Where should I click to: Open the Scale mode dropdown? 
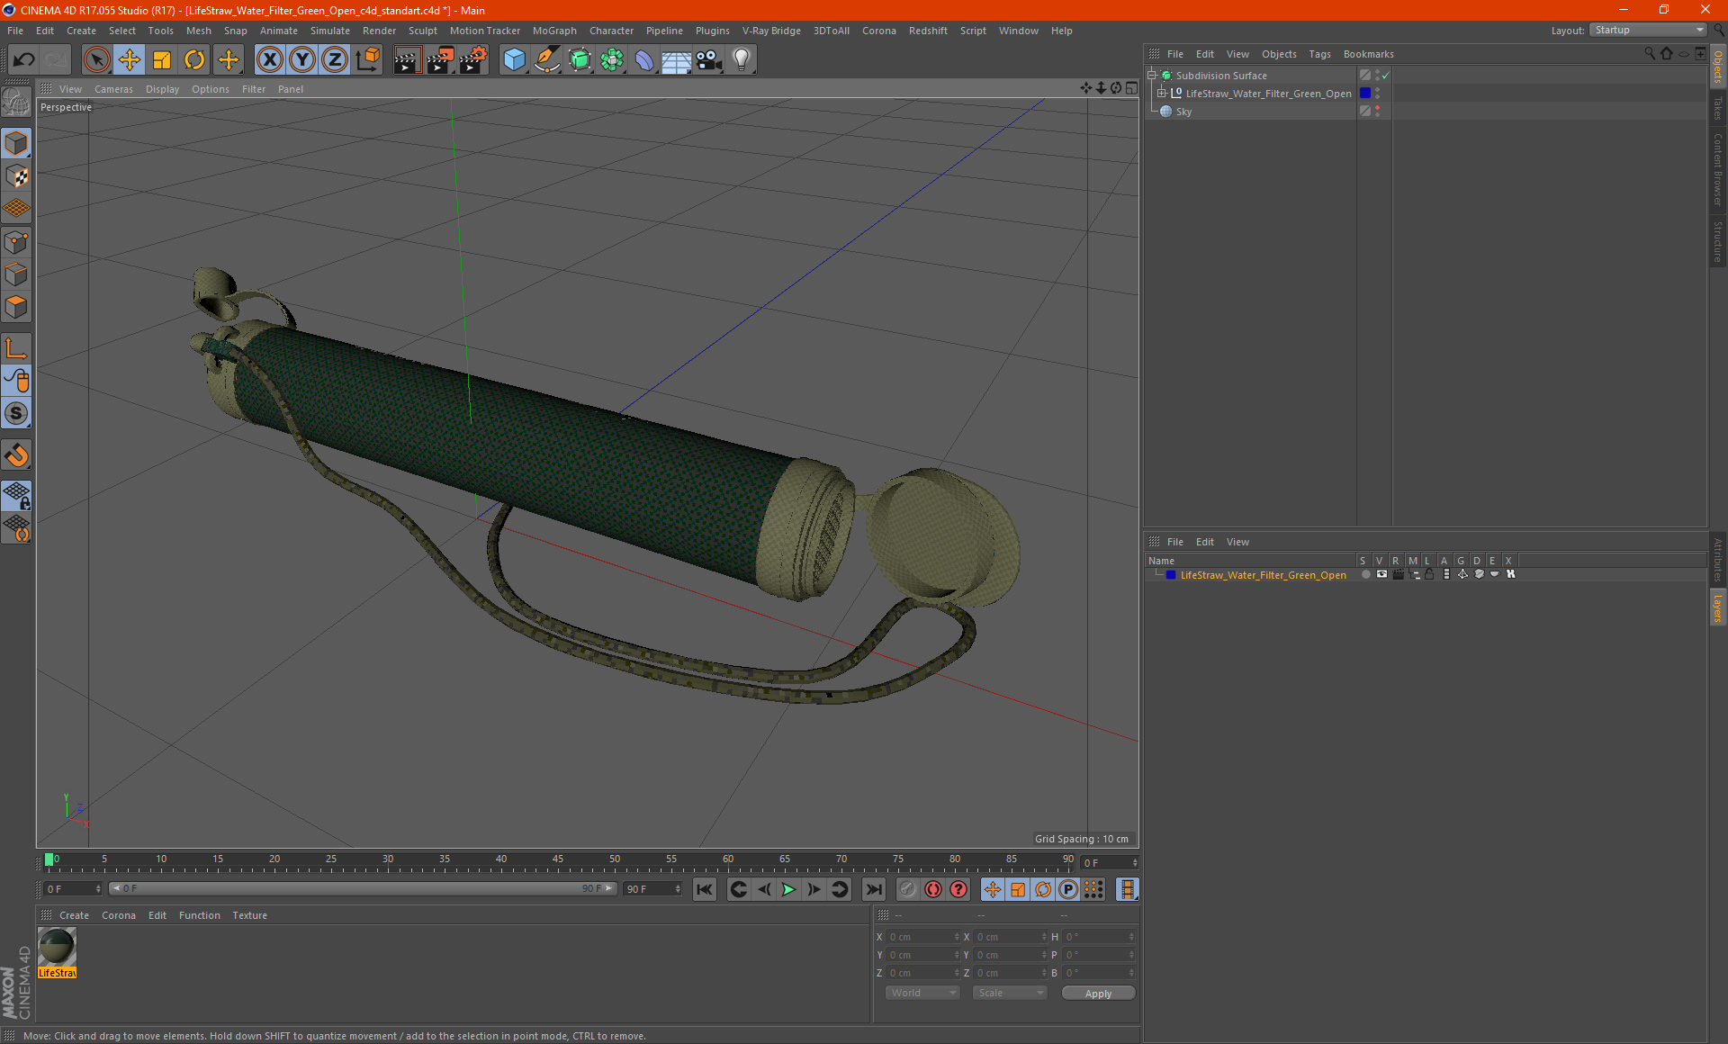[1010, 993]
